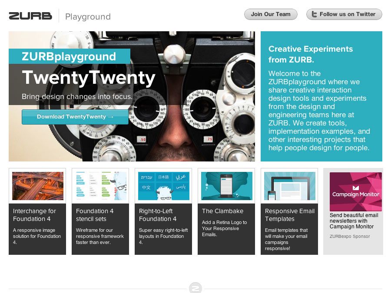
Task: Click 'Send beautiful email newsletters' ad text
Action: tap(354, 221)
